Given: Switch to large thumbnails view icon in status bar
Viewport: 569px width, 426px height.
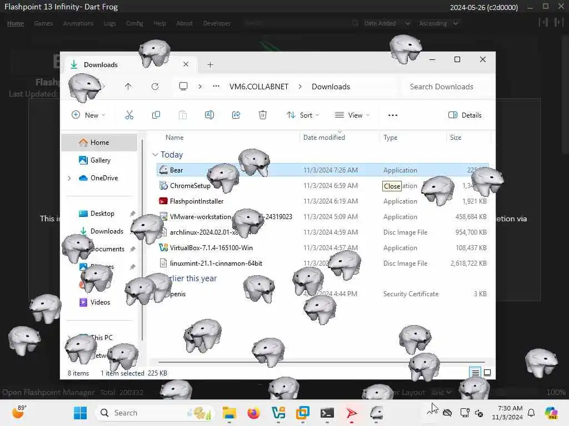Looking at the screenshot, I should tap(487, 372).
